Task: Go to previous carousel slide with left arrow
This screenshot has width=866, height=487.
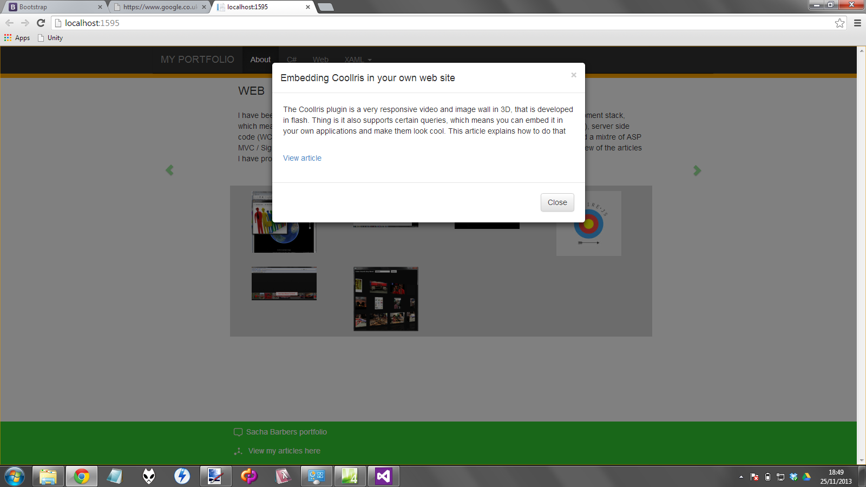Action: (x=169, y=170)
